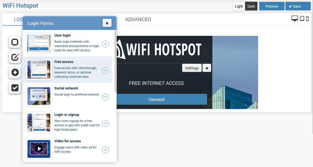This screenshot has height=167, width=313.
Task: Select mobile phone preview icon
Action: [307, 19]
